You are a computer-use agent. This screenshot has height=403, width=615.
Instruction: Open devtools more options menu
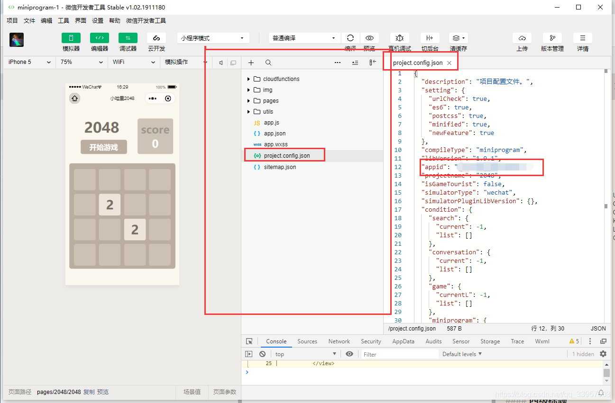[590, 341]
